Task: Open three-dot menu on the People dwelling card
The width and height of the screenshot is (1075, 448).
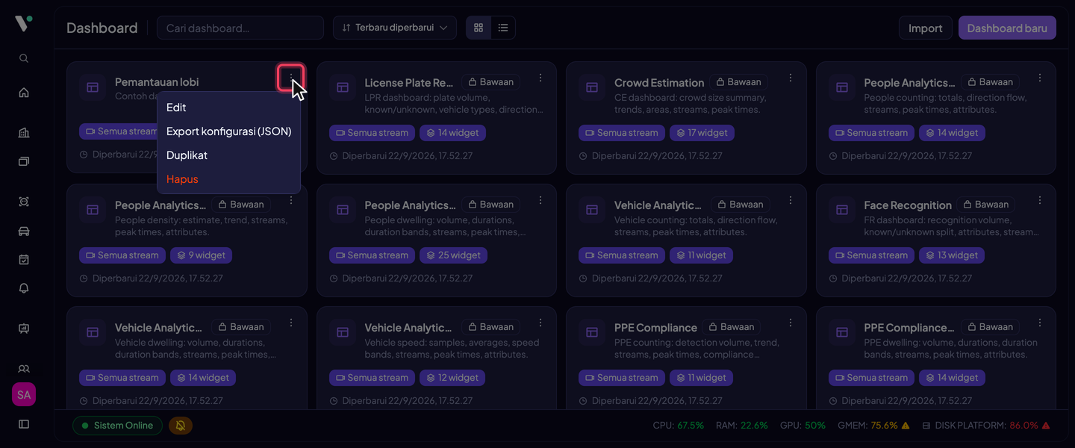Action: pos(540,200)
